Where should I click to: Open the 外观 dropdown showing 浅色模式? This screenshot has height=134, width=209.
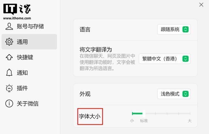174,94
